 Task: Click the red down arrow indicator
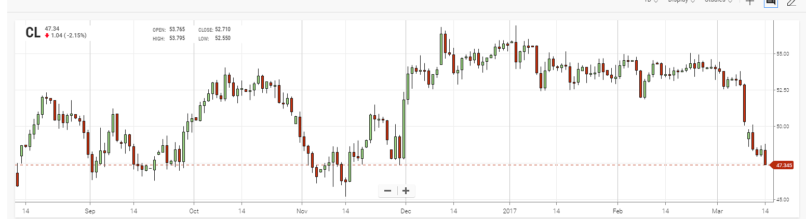point(47,35)
